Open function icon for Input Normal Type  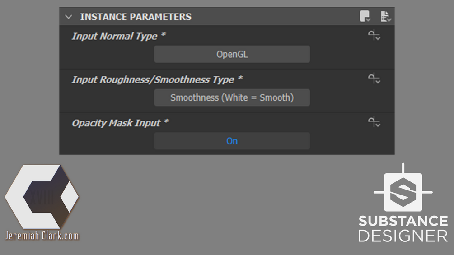tap(374, 36)
